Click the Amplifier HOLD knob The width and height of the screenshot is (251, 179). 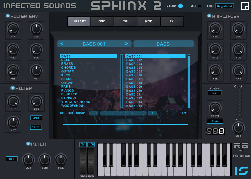click(x=215, y=50)
